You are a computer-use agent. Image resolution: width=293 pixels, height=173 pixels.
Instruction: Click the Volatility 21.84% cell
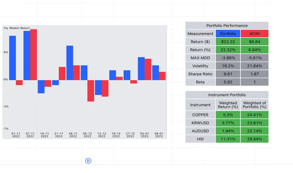click(x=255, y=66)
